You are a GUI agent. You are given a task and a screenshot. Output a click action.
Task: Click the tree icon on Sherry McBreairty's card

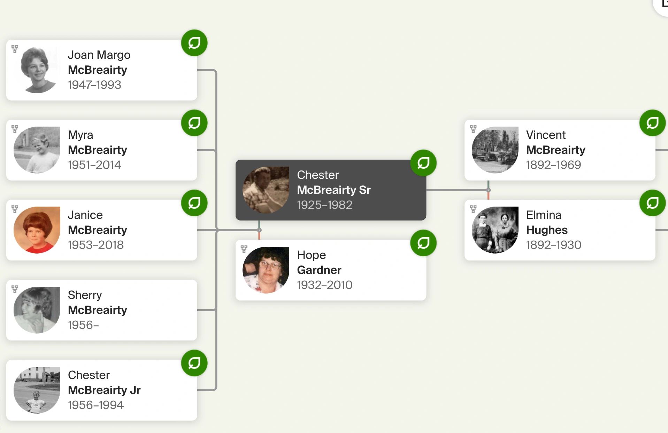coord(15,289)
